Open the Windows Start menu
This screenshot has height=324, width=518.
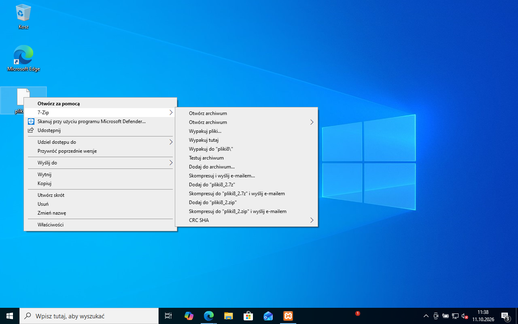(10, 316)
